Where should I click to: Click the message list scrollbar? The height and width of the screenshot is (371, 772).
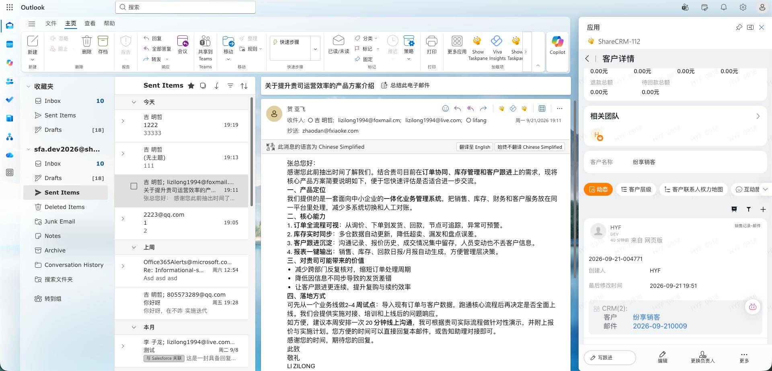[x=252, y=152]
